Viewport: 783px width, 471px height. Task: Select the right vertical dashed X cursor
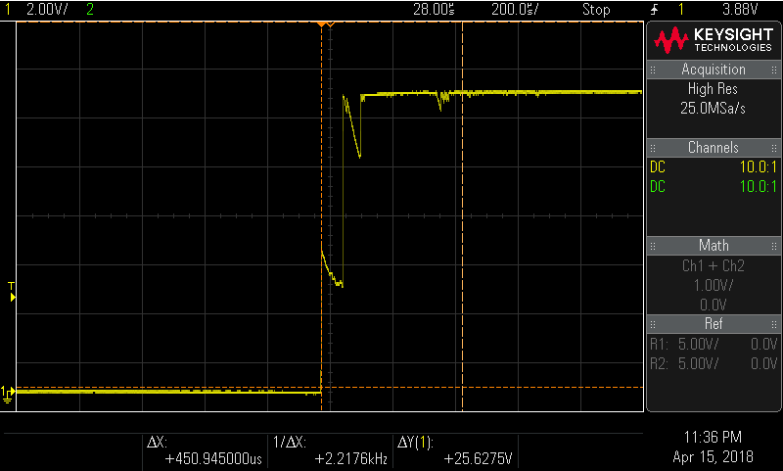[x=462, y=215]
